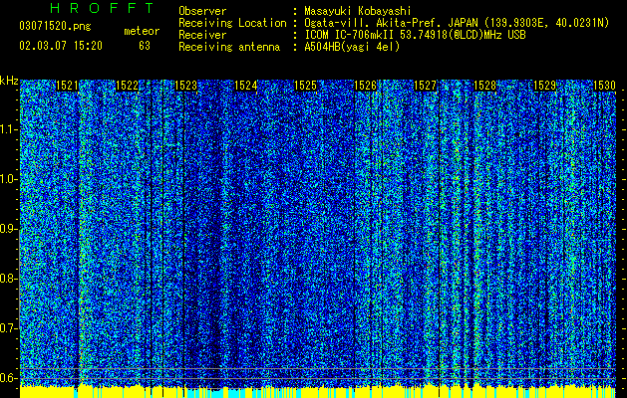The height and width of the screenshot is (398, 627).
Task: Click the 1529 time marker
Action: click(x=544, y=86)
